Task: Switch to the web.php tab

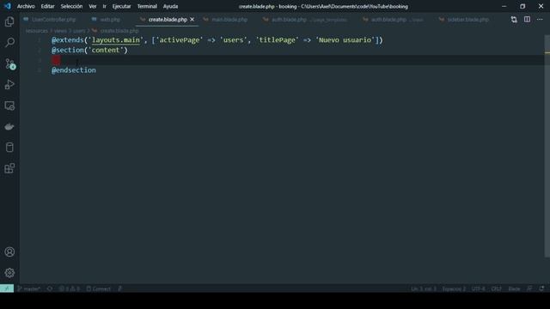Action: [x=107, y=20]
